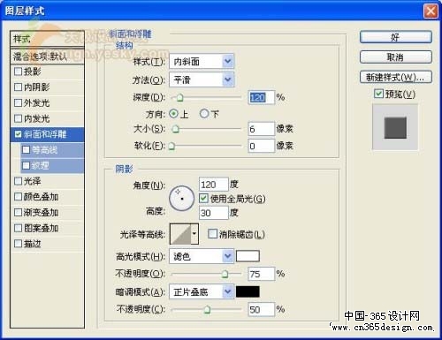Expand the 样式 style dropdown showing 内斜面
442x340 pixels.
(202, 62)
